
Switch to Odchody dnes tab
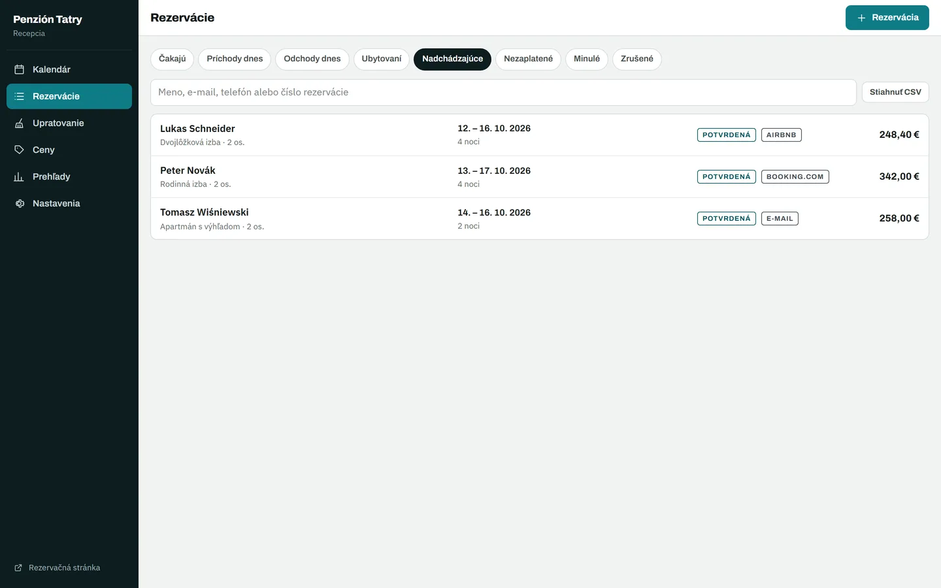(312, 59)
